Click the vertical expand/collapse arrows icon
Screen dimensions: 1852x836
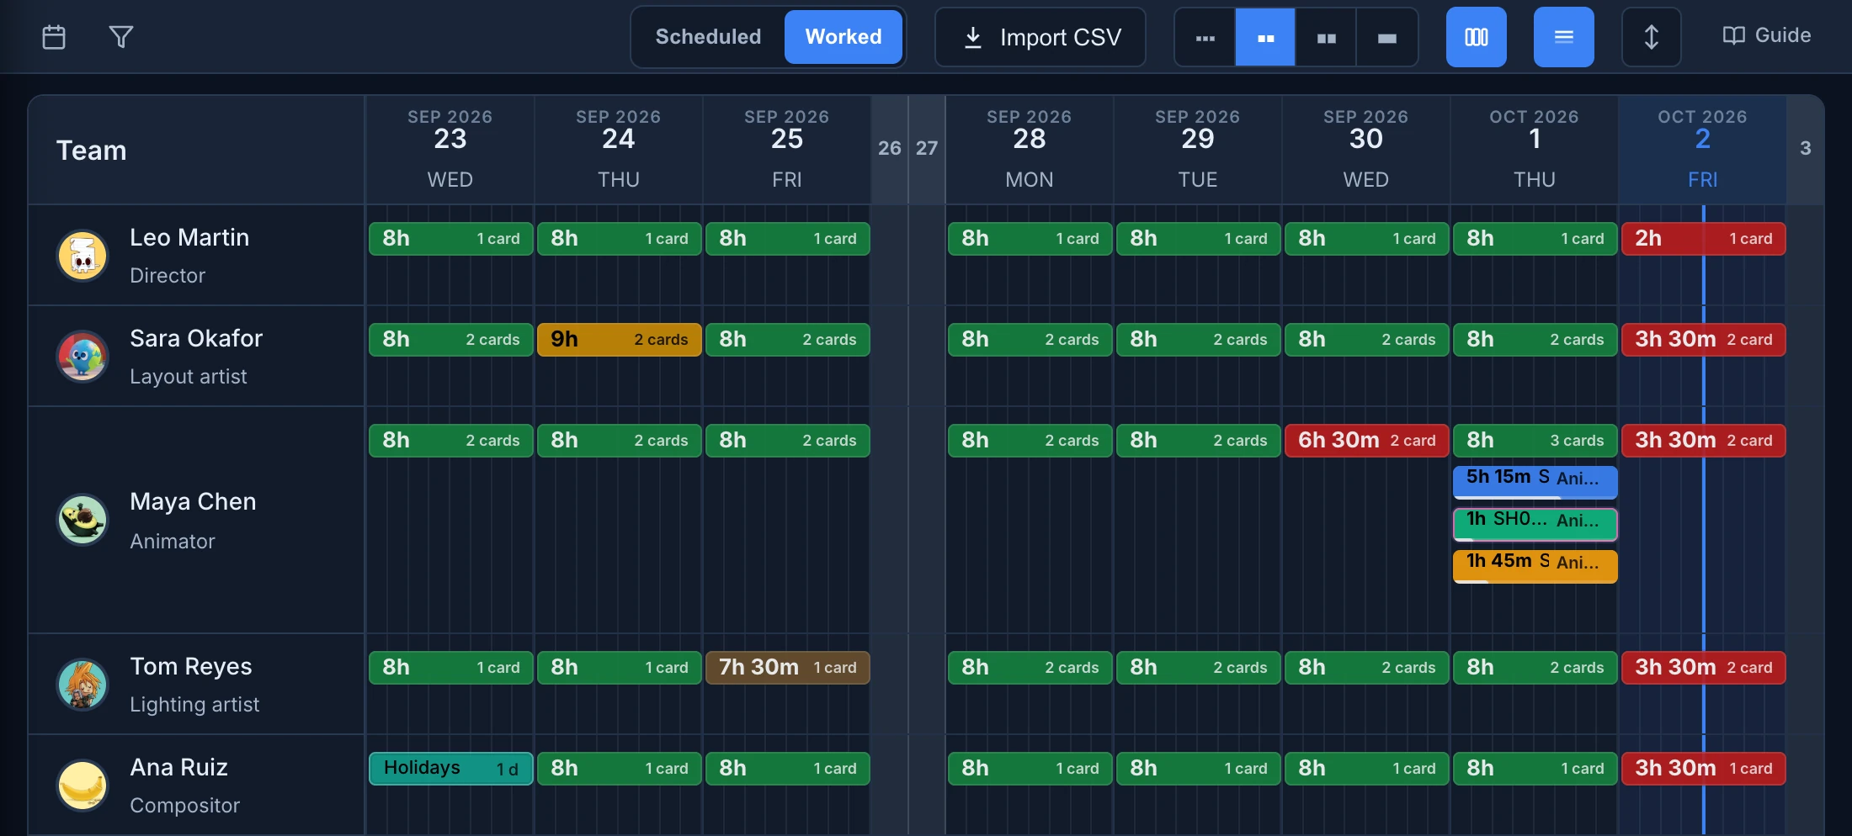1652,37
